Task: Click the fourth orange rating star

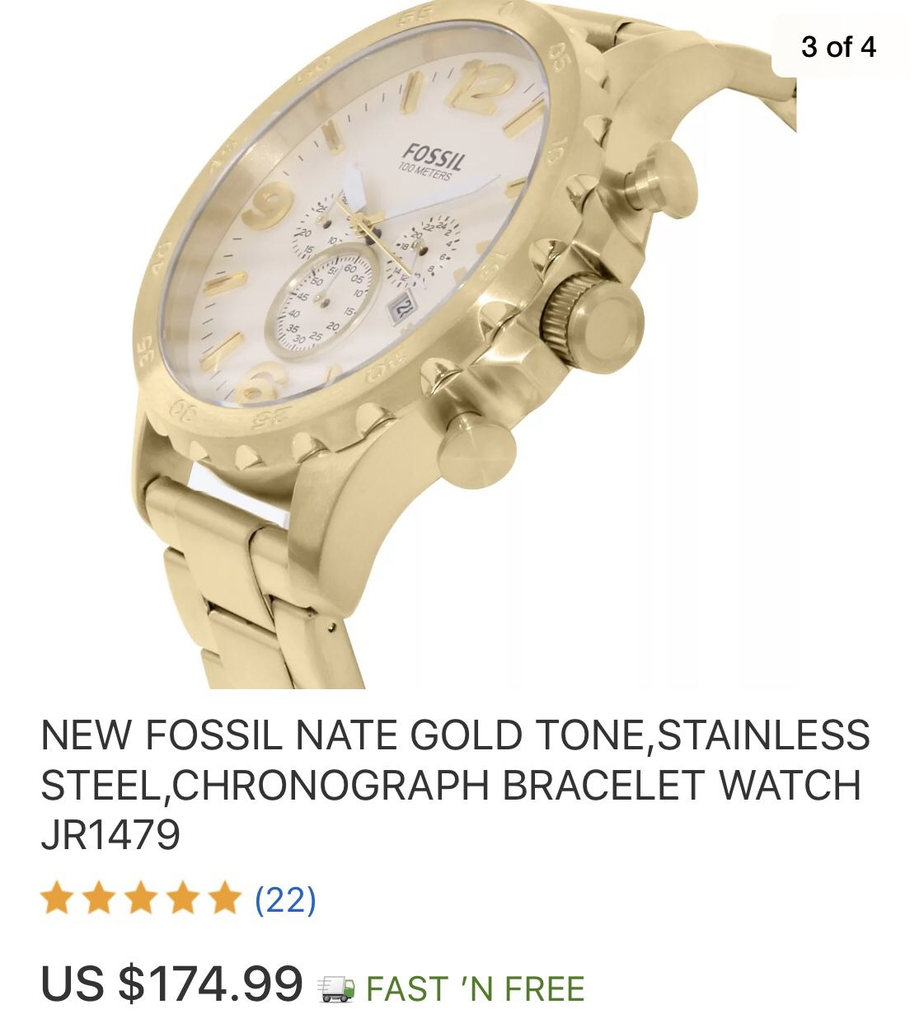Action: point(183,899)
